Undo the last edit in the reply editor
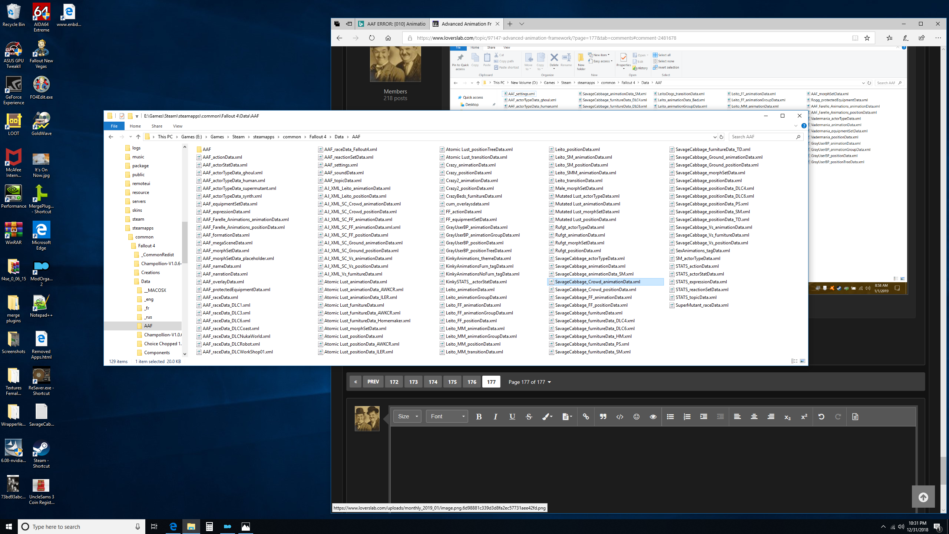 pos(821,416)
